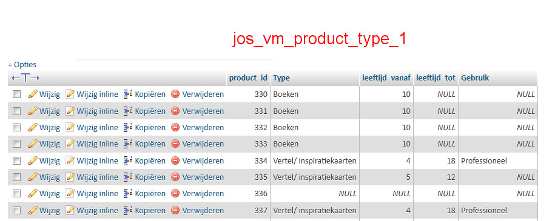The image size is (555, 221).
Task: Select the checkbox for row 334
Action: click(x=16, y=161)
